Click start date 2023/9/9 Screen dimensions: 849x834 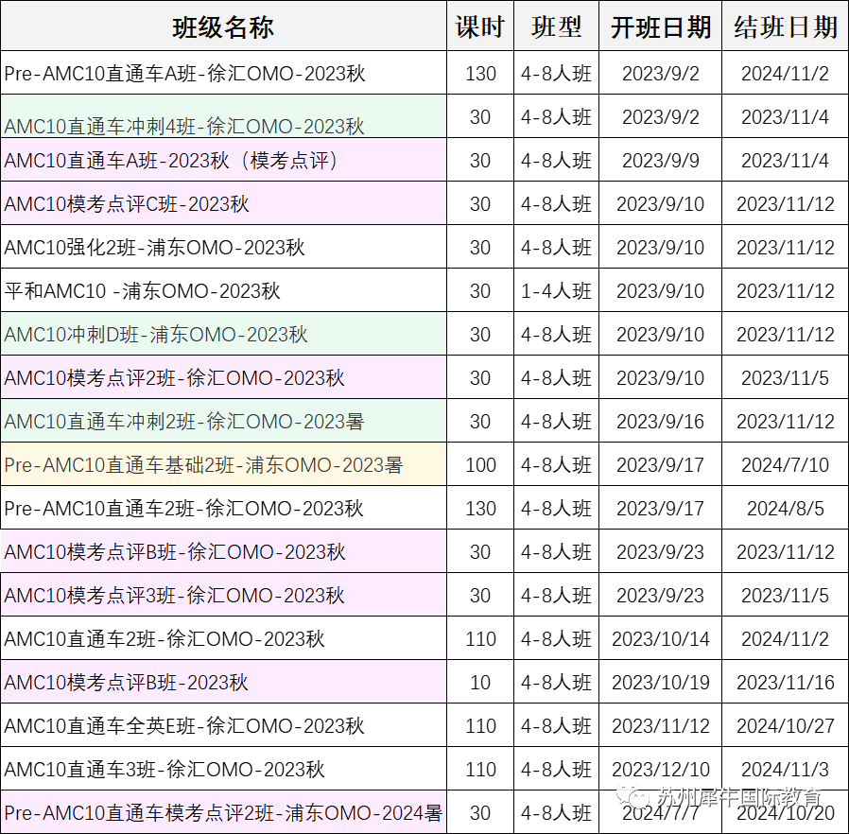tap(660, 160)
